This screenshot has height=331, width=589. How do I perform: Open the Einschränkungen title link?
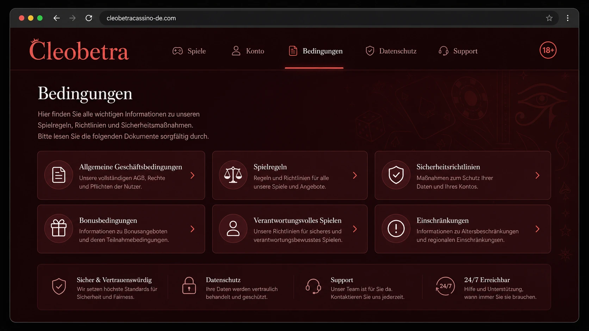click(442, 220)
